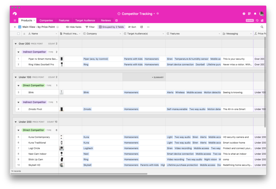Open the search magnifier icon
Screen dimensions: 276x189
coord(262,27)
